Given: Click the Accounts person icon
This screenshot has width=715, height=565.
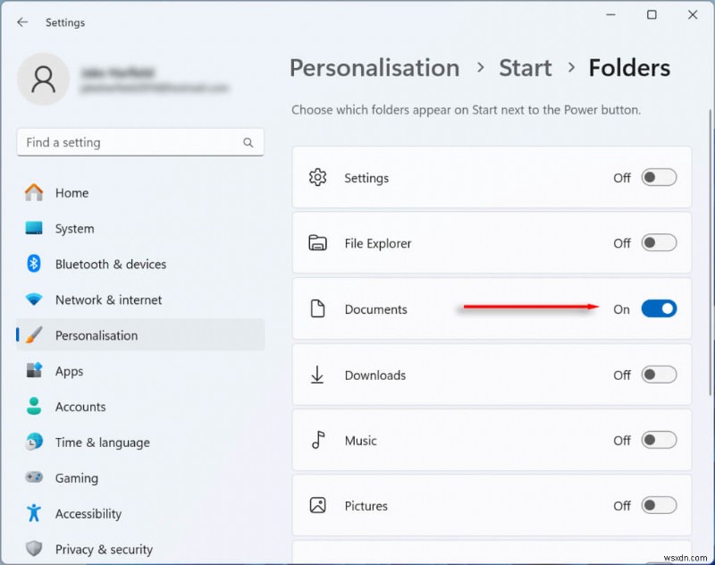Looking at the screenshot, I should pos(34,406).
